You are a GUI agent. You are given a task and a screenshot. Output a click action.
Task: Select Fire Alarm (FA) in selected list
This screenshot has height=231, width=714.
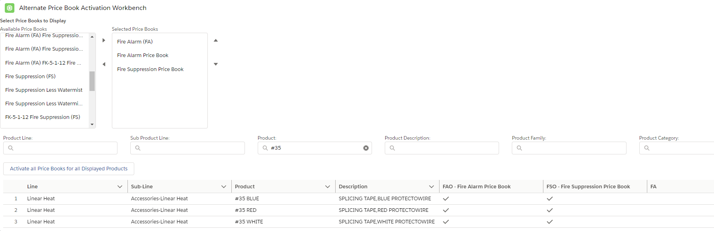pos(135,41)
